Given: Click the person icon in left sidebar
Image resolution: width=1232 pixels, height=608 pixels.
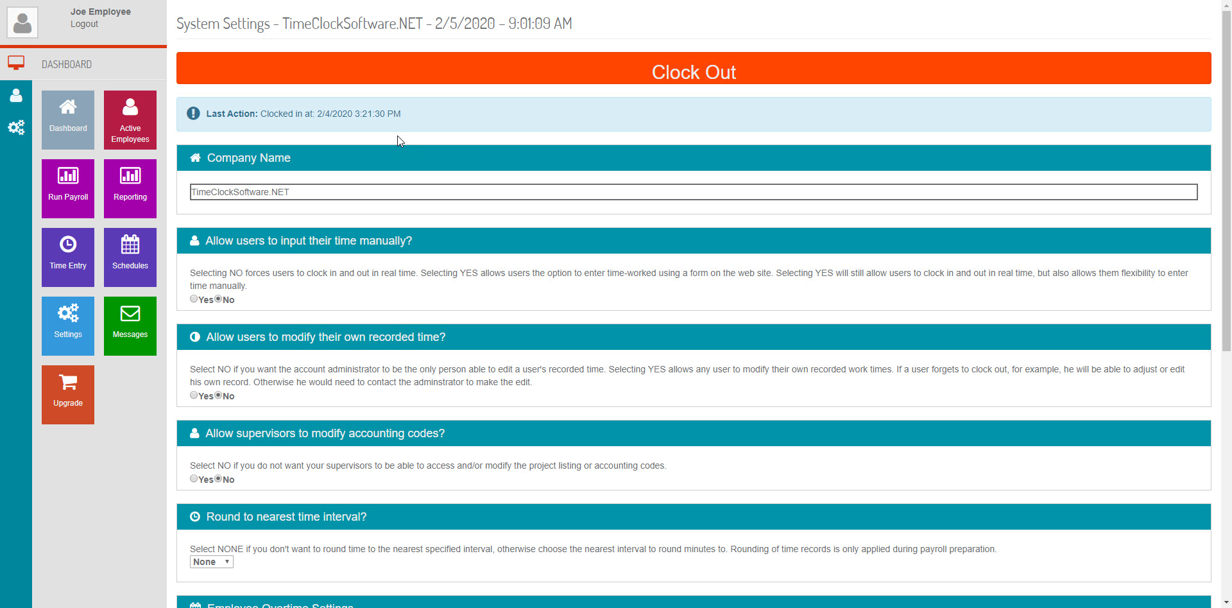Looking at the screenshot, I should point(16,95).
